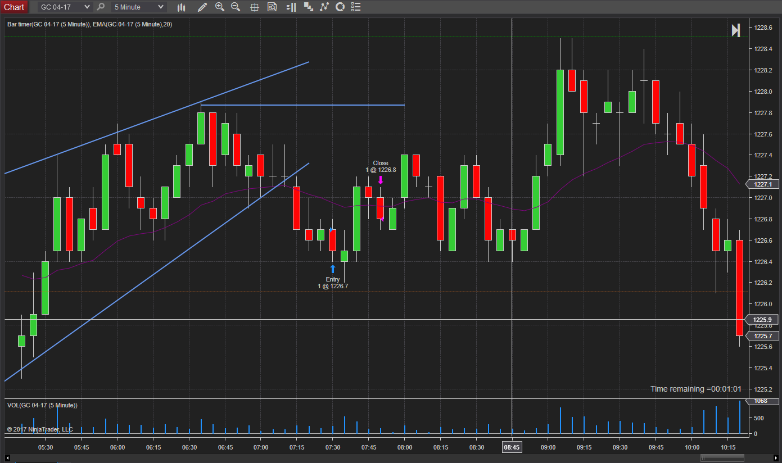Click the jump-to-latest-bar arrow icon
This screenshot has width=782, height=463.
(x=736, y=30)
